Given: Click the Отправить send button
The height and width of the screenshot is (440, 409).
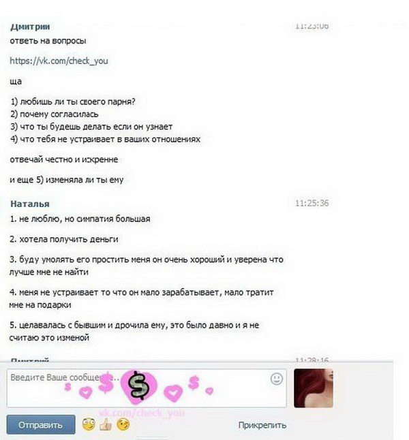Looking at the screenshot, I should coord(41,424).
